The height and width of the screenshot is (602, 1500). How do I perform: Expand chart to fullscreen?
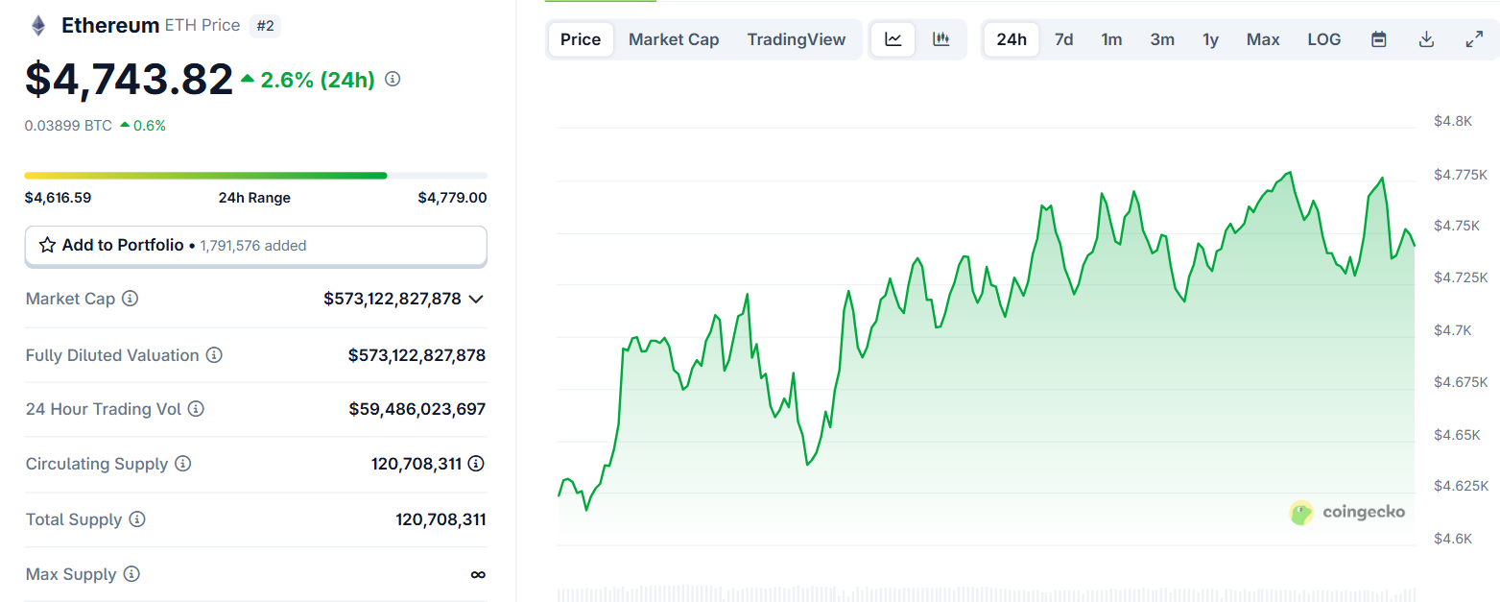click(x=1475, y=39)
